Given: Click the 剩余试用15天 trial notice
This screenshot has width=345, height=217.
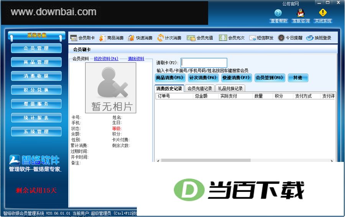Looking at the screenshot, I should [36, 190].
